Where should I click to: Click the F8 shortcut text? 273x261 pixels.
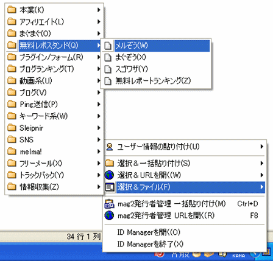click(x=254, y=215)
